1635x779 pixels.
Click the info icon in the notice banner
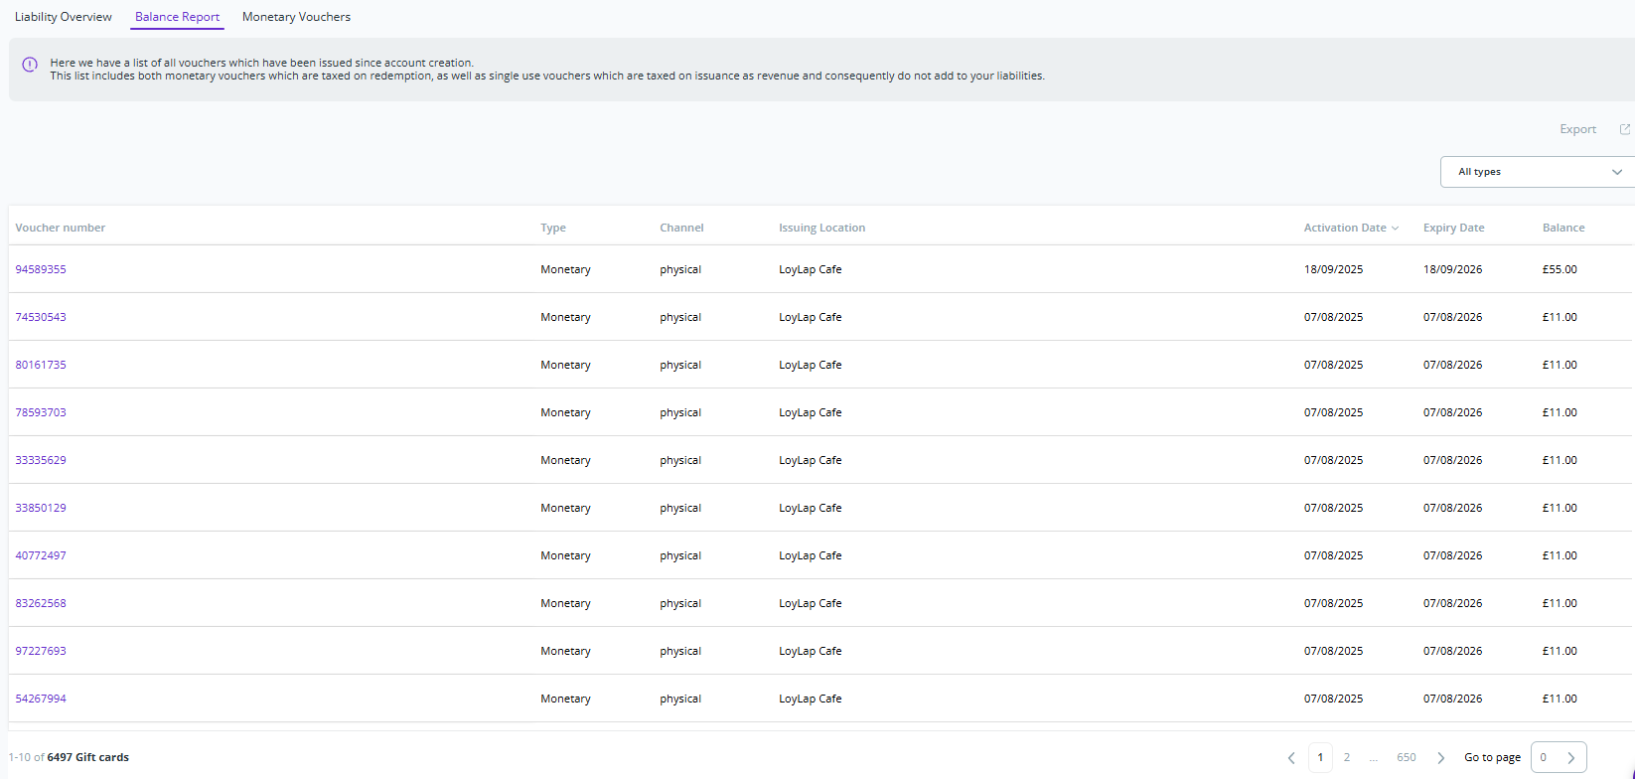[x=30, y=65]
